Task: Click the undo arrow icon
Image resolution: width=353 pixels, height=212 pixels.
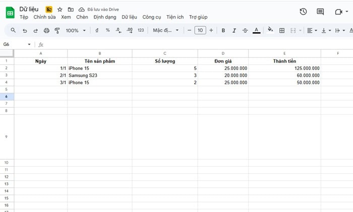Action: (x=25, y=31)
